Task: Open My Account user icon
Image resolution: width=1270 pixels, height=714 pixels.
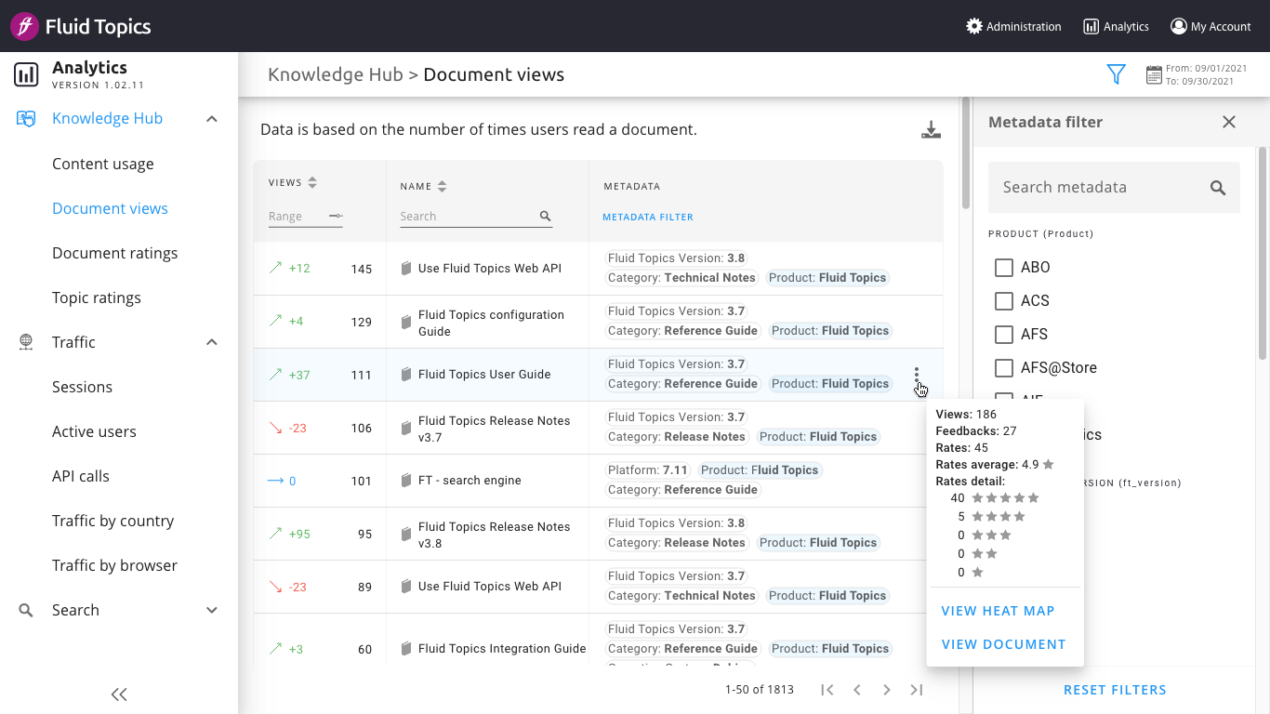Action: tap(1179, 26)
